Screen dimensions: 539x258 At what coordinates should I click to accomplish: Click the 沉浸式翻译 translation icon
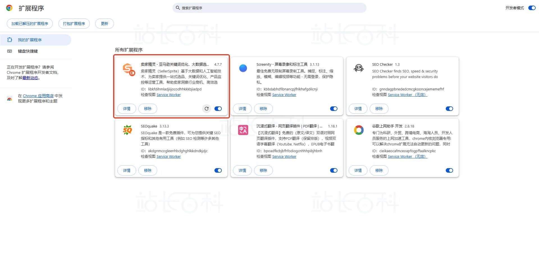(243, 130)
